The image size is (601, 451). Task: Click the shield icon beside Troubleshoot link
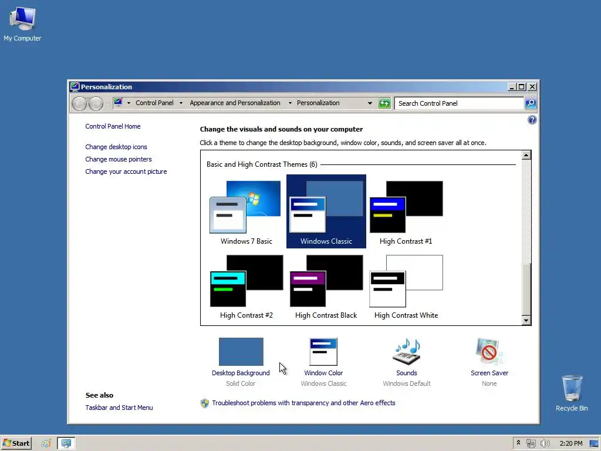[205, 403]
